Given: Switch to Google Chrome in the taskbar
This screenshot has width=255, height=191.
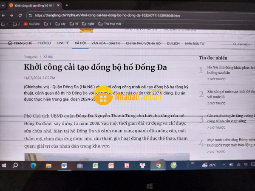Looking at the screenshot, I should pos(158,165).
